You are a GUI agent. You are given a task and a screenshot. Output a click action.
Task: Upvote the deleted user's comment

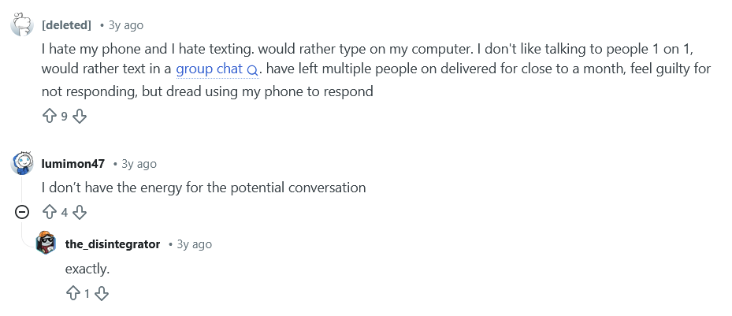click(50, 117)
